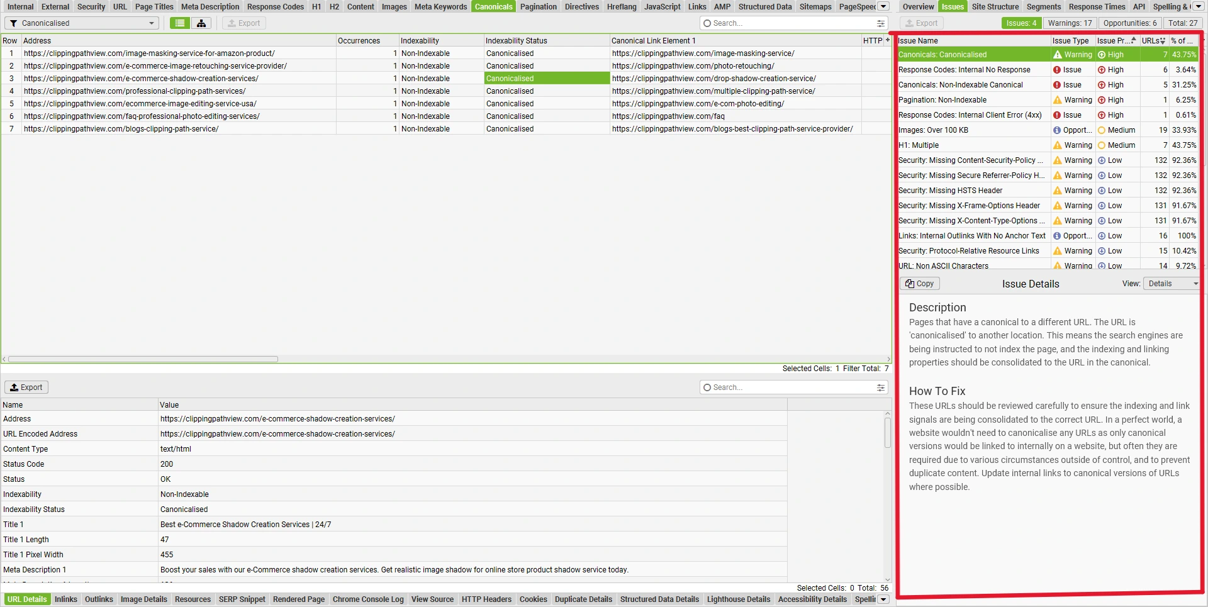Click the lower panel Export button
This screenshot has height=607, width=1208.
26,387
